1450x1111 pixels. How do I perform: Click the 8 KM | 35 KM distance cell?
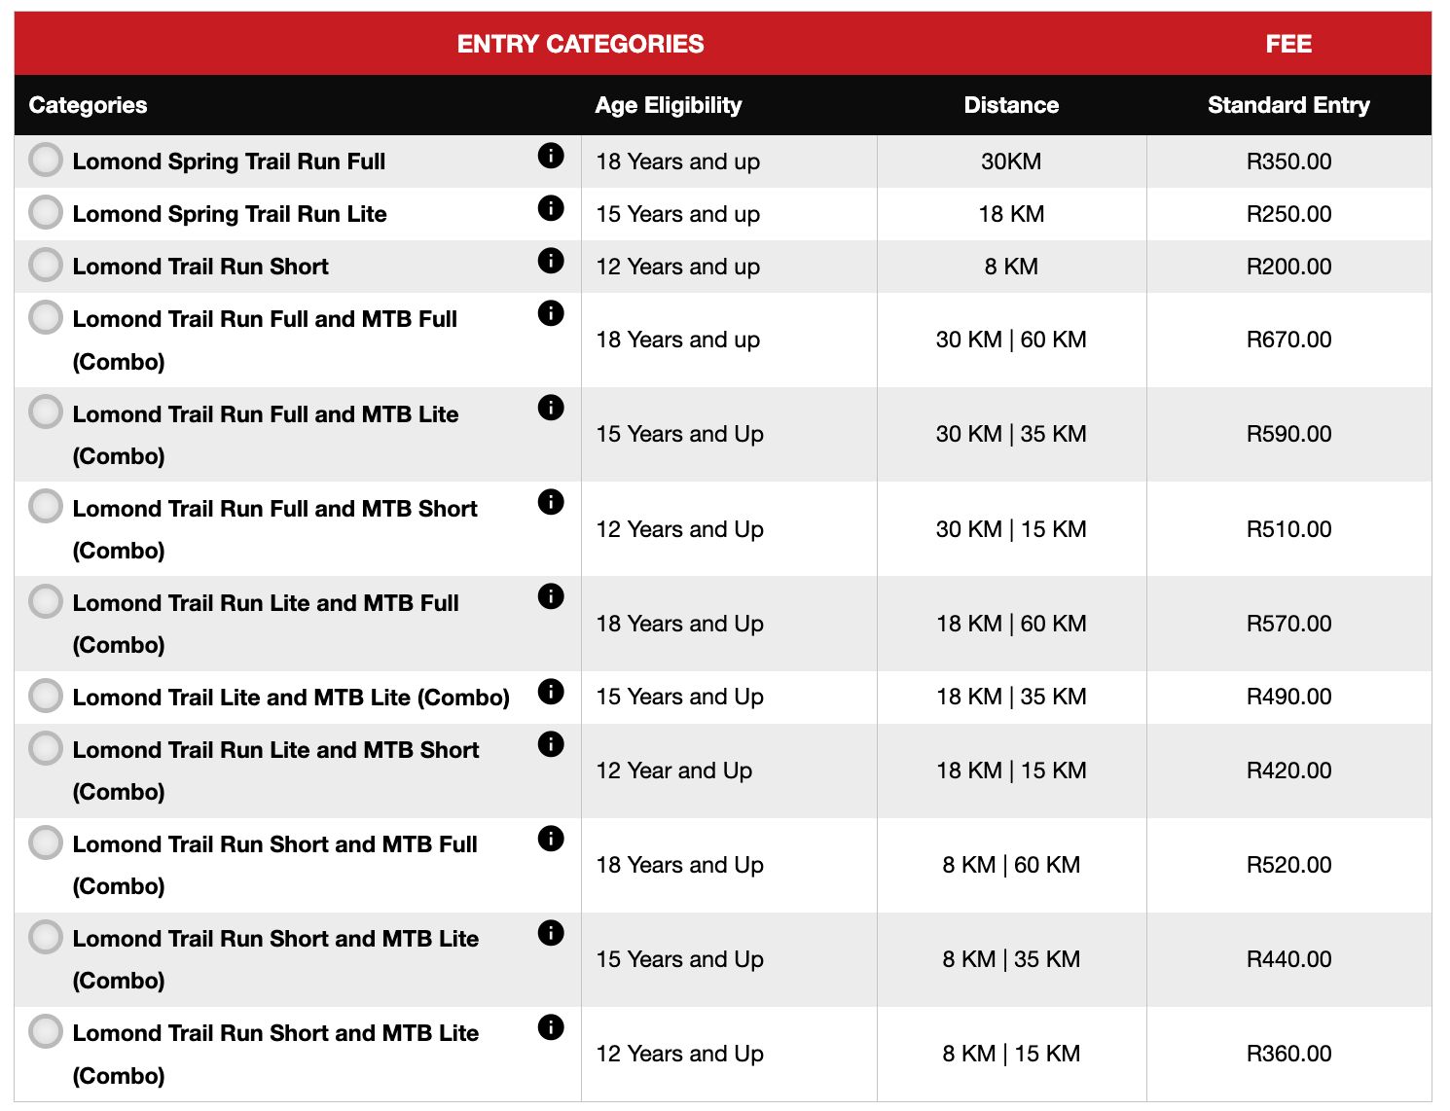[1011, 959]
